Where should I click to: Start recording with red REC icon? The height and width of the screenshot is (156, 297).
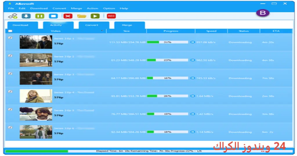coord(111,16)
